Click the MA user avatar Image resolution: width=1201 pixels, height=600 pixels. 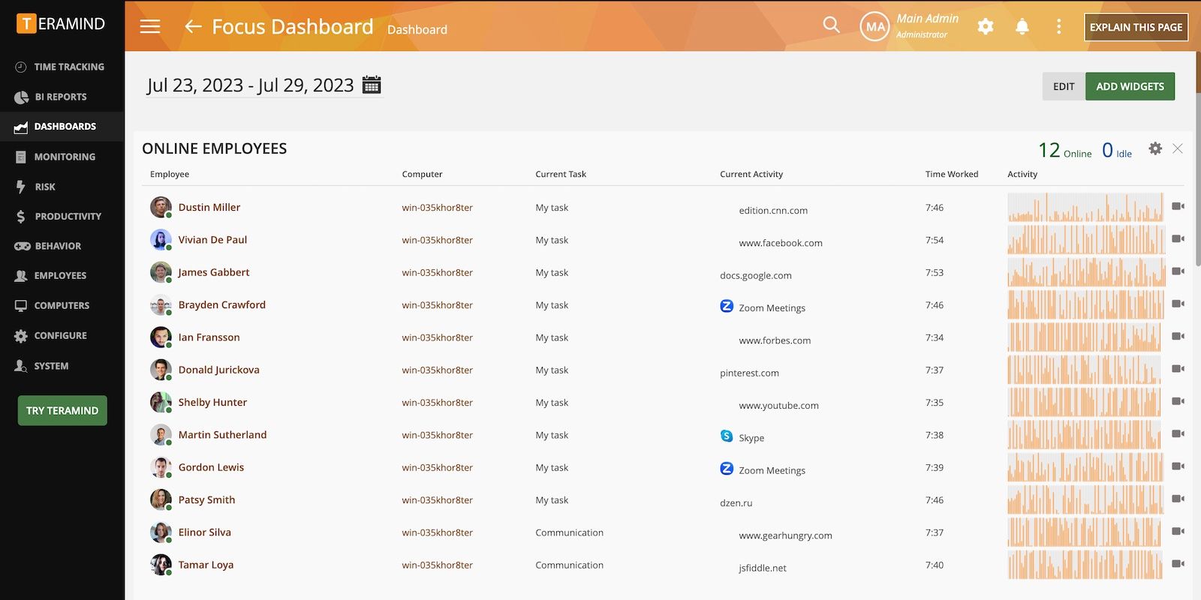(874, 27)
